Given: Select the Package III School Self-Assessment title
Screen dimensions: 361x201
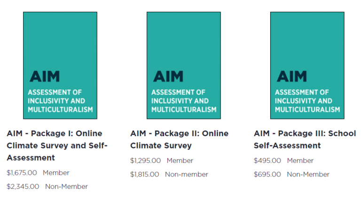Looking at the screenshot, I should click(x=305, y=139).
